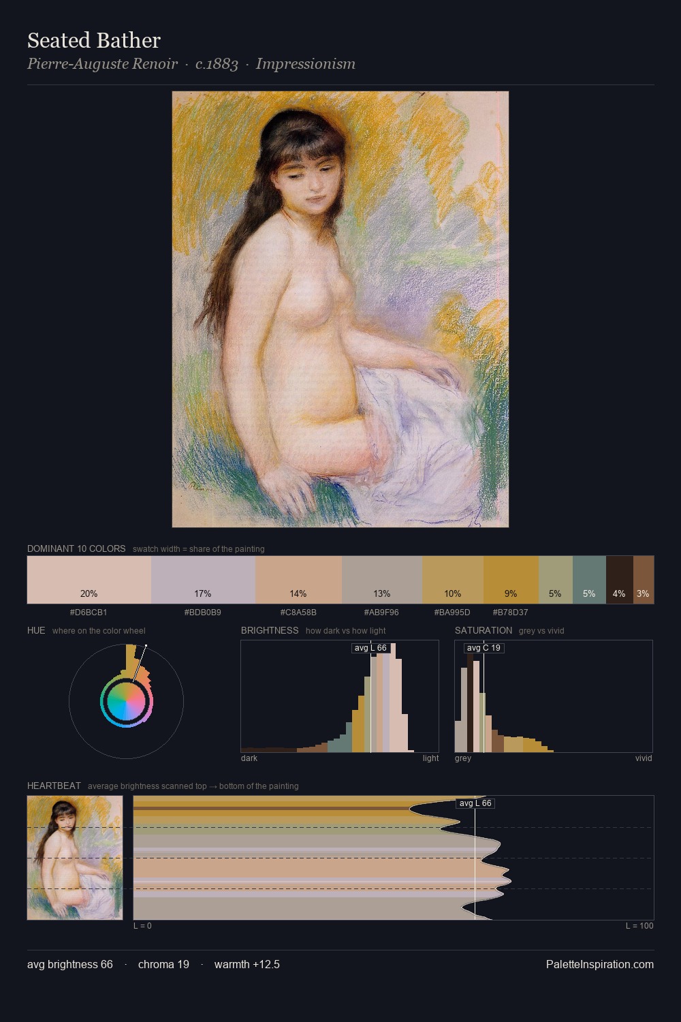The height and width of the screenshot is (1022, 681).
Task: Click the 'DOMINANT 10 COLORS' heading
Action: 76,548
